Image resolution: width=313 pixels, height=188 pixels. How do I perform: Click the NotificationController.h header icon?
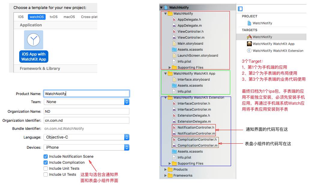click(x=174, y=127)
